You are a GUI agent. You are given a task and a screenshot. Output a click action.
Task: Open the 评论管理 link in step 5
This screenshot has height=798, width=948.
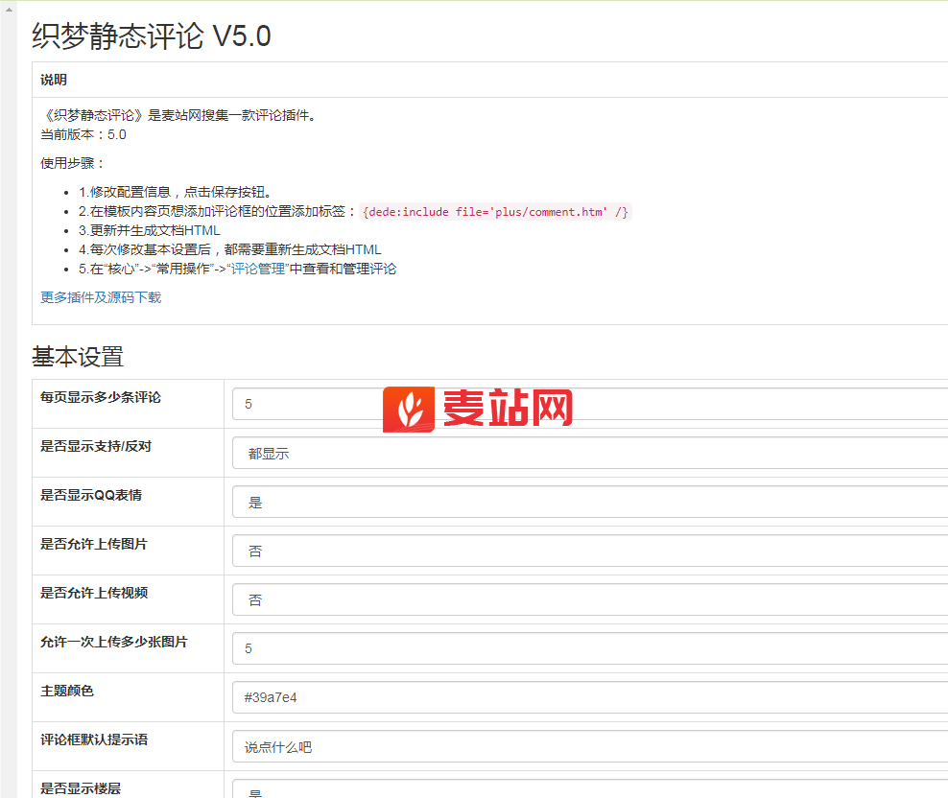click(258, 269)
